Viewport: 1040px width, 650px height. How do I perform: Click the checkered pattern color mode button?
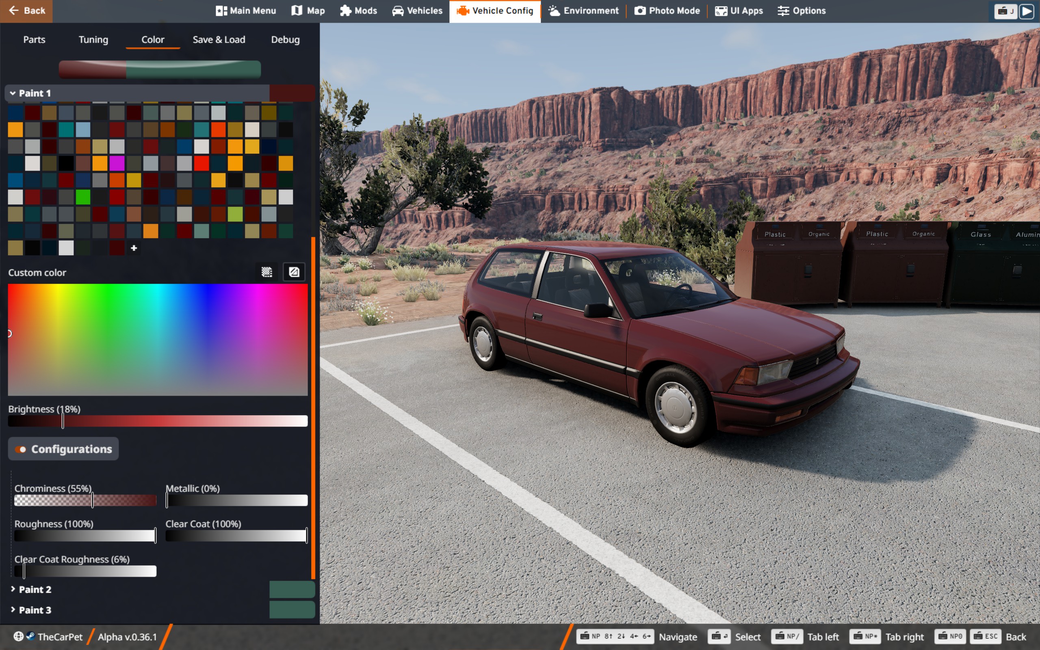coord(267,272)
